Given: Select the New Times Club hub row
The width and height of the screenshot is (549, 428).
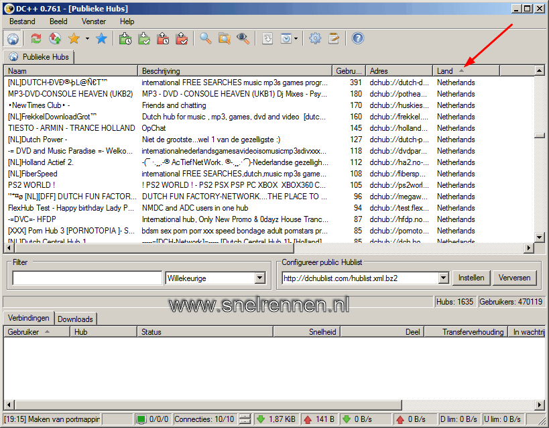Looking at the screenshot, I should point(269,105).
